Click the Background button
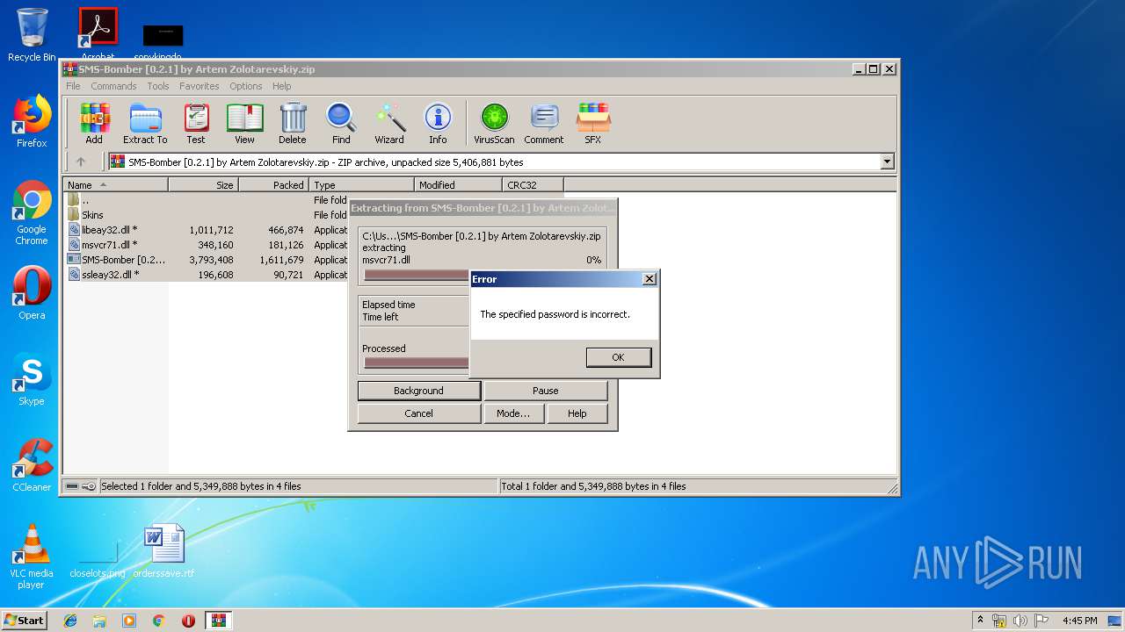The image size is (1125, 632). (x=418, y=391)
